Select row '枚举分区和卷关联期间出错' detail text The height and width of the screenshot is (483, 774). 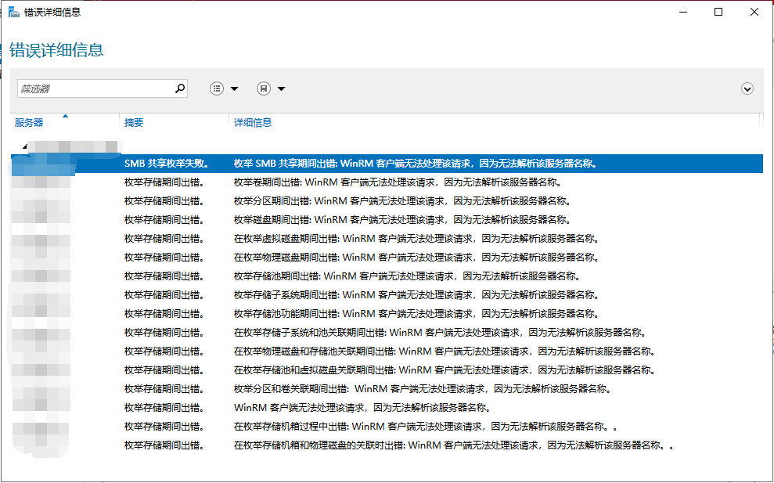(x=423, y=389)
